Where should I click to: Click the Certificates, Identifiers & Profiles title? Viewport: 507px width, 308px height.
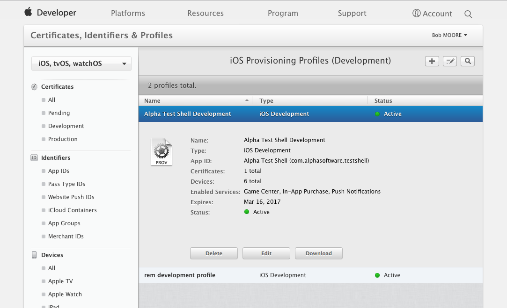click(x=102, y=35)
